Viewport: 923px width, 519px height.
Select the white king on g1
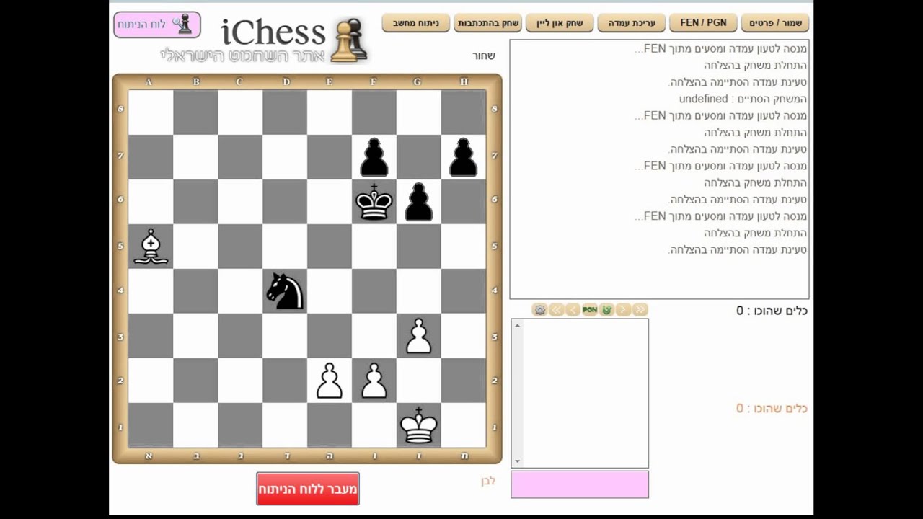tap(419, 425)
